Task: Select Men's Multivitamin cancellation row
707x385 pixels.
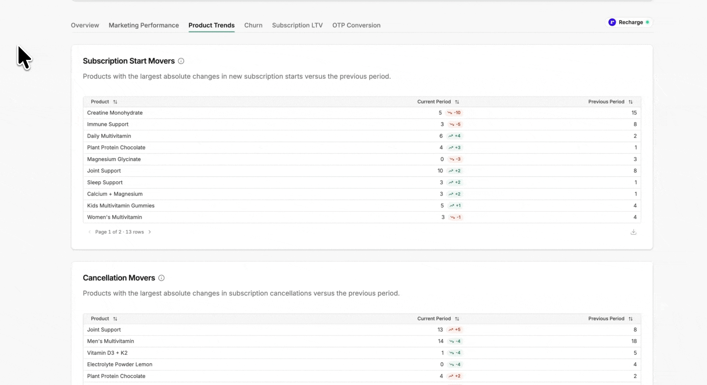Action: (x=362, y=341)
